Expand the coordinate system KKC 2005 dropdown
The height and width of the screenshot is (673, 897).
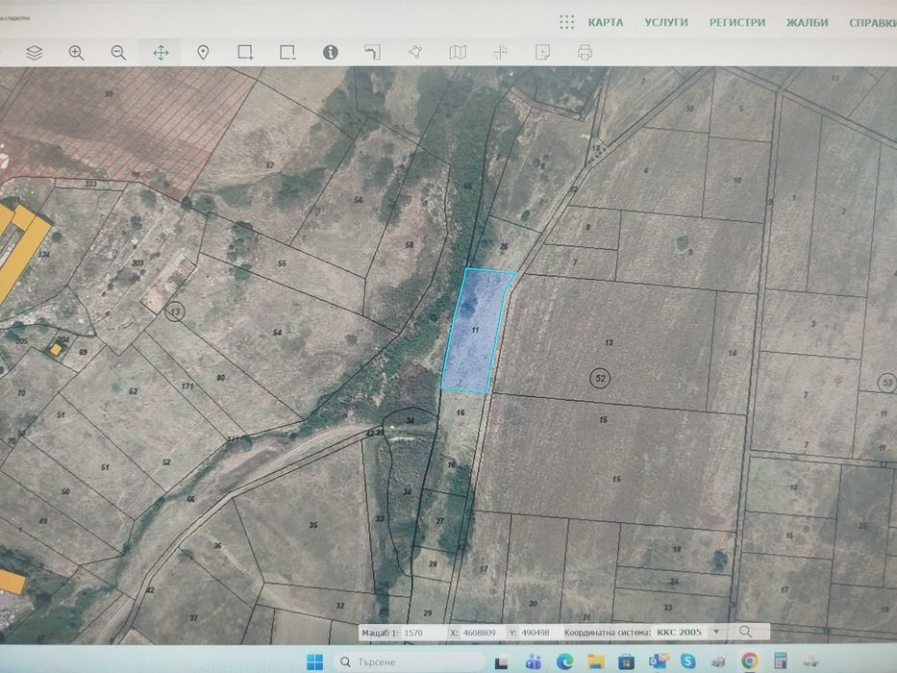712,632
